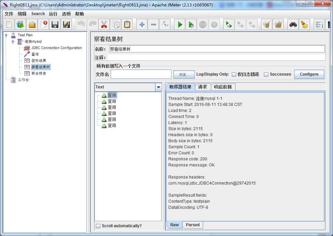Image resolution: width=333 pixels, height=236 pixels.
Task: Toggle Scroll automatically? checkbox
Action: [x=98, y=226]
